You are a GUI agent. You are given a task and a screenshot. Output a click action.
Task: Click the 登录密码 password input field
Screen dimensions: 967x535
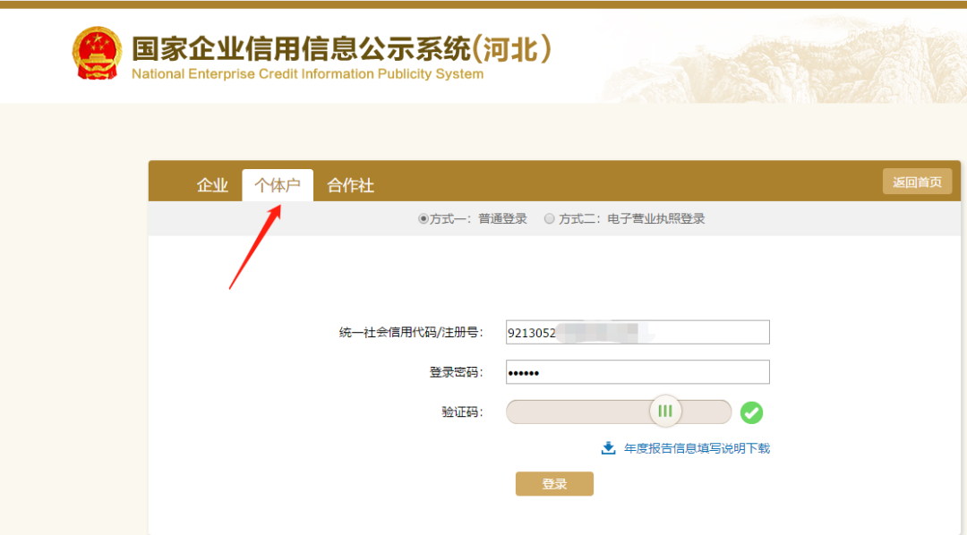tap(638, 372)
